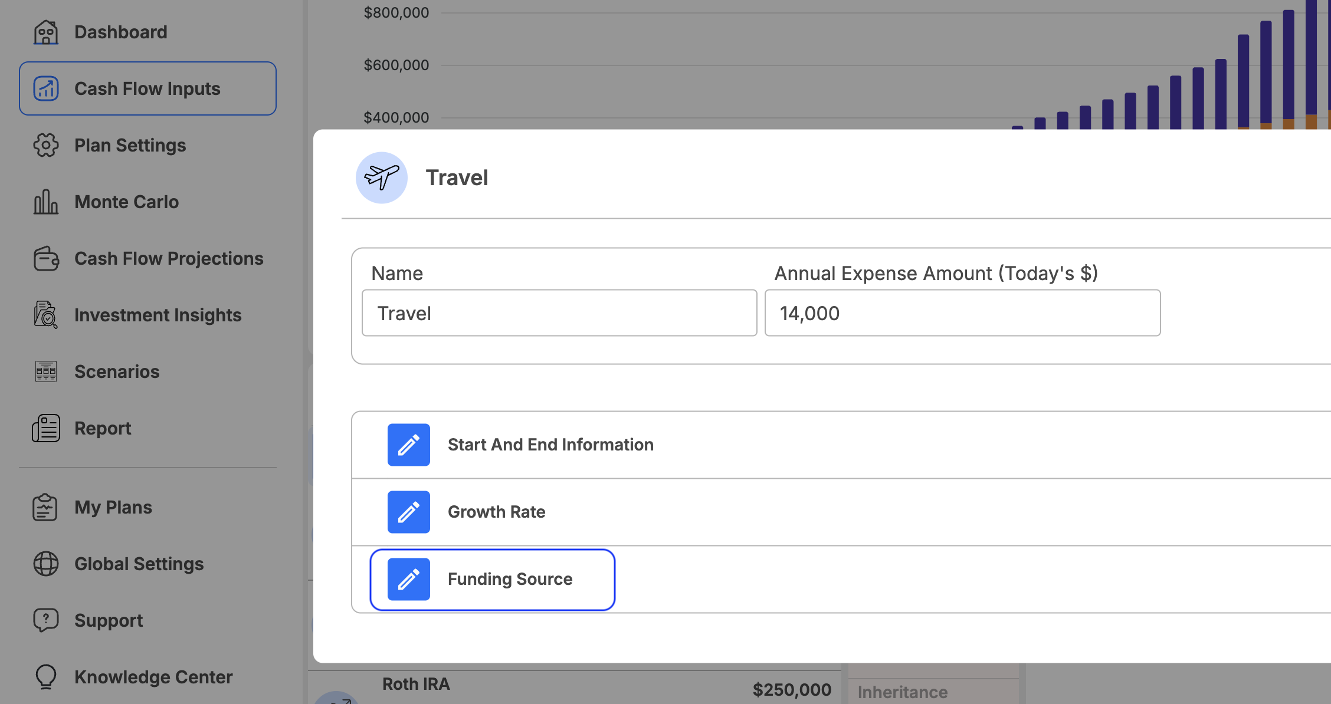
Task: Click the Support question bubble icon
Action: (45, 620)
